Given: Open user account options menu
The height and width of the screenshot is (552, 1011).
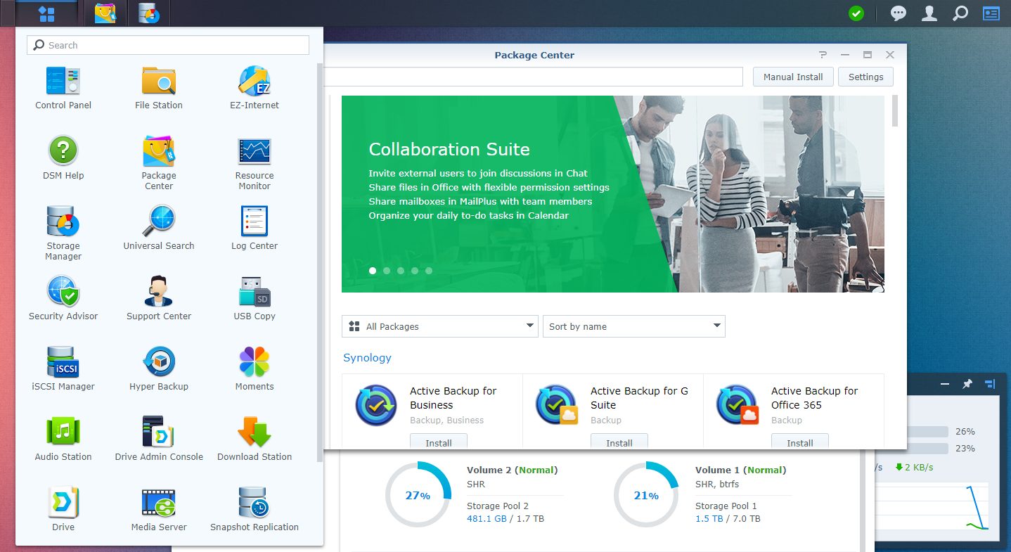Looking at the screenshot, I should point(929,13).
